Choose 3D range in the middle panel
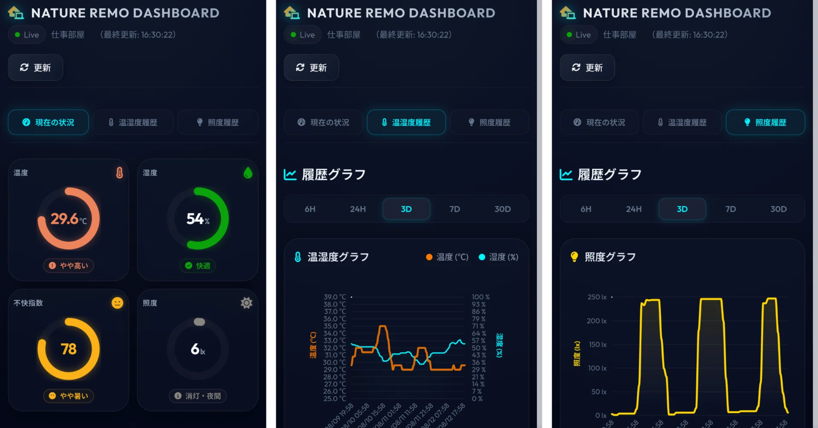The height and width of the screenshot is (428, 818). click(406, 209)
